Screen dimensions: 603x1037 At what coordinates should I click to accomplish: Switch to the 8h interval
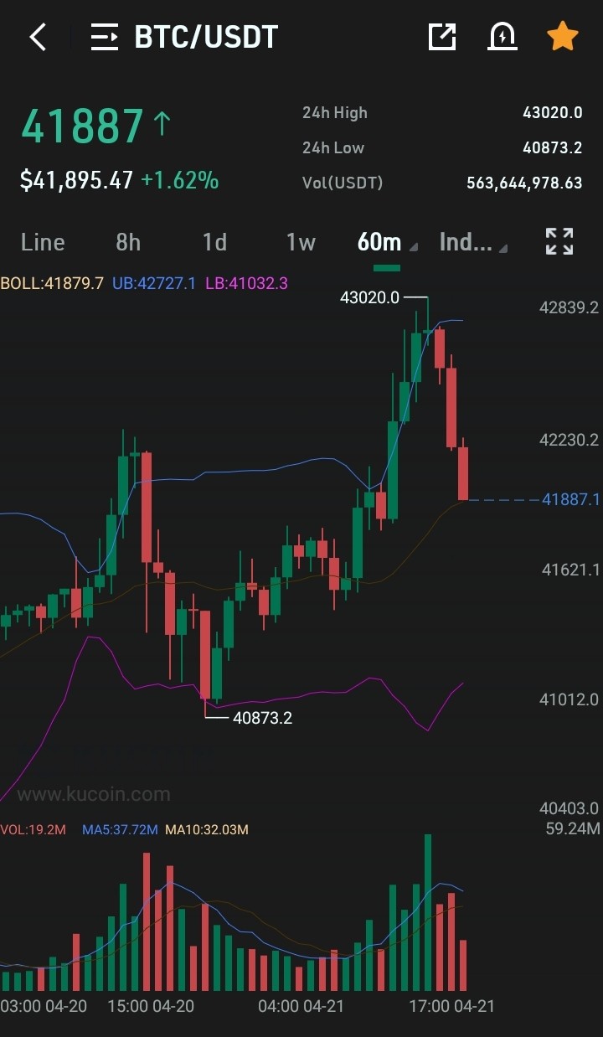click(128, 242)
